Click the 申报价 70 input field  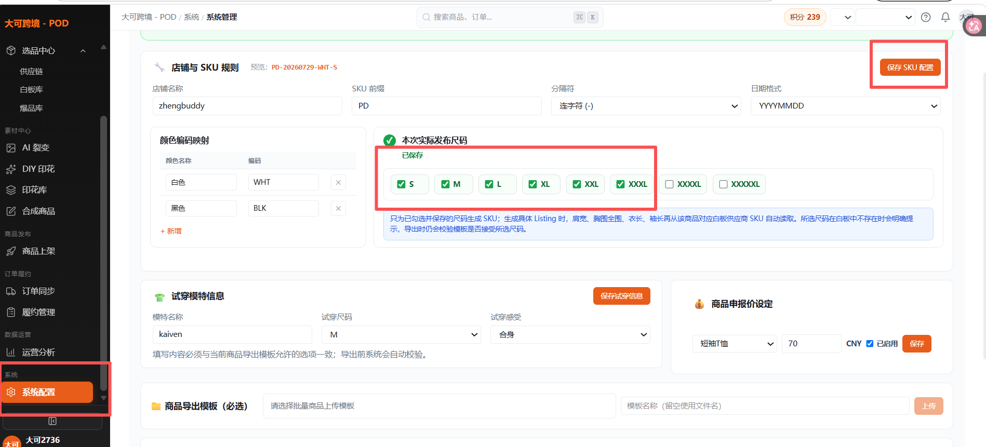pos(811,344)
